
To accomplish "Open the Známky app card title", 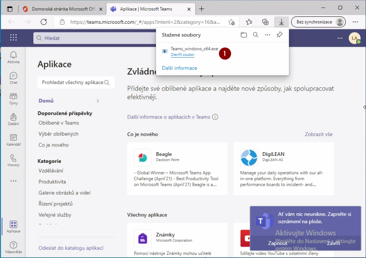I will (x=165, y=235).
